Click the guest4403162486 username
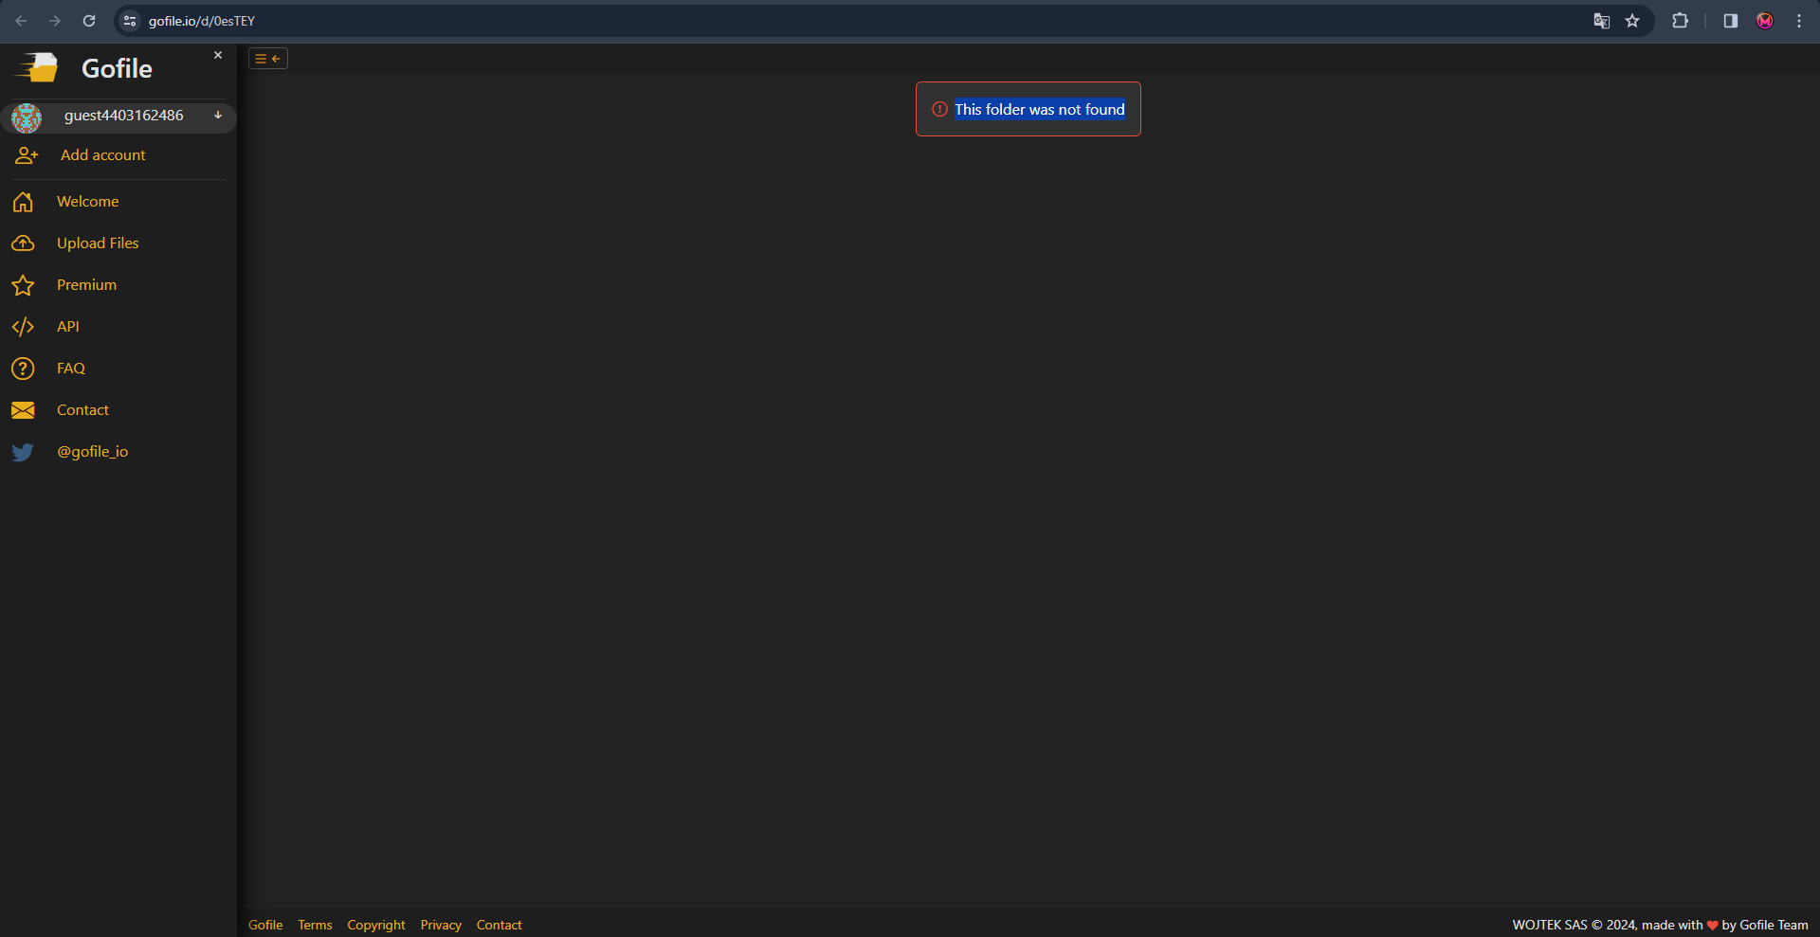The width and height of the screenshot is (1820, 937). (124, 116)
